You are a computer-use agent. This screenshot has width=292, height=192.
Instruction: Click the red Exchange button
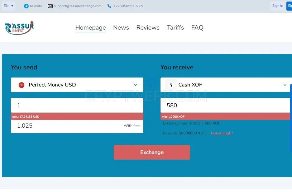coord(152,152)
